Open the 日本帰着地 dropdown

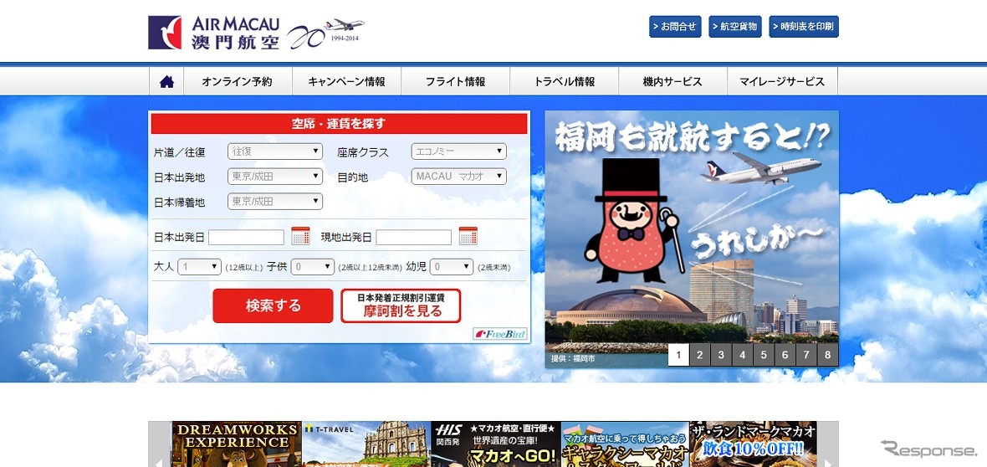point(275,202)
